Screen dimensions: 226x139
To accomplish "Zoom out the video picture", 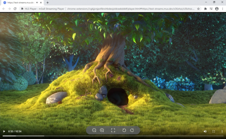I will click(94, 130).
